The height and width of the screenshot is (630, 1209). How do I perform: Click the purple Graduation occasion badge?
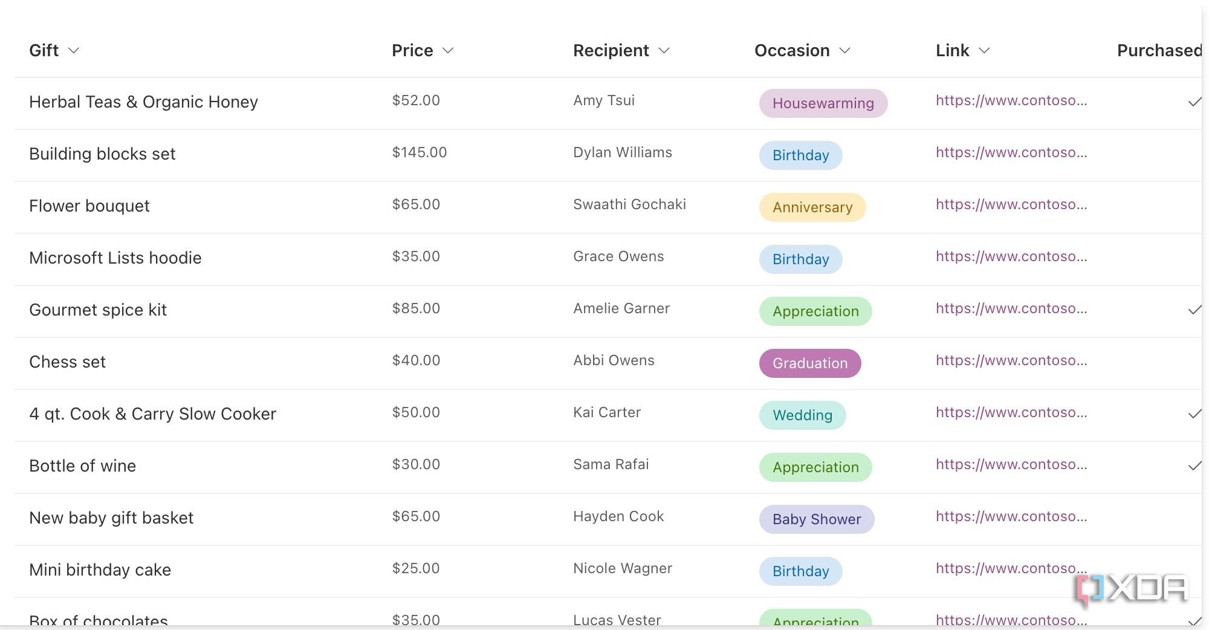point(809,363)
